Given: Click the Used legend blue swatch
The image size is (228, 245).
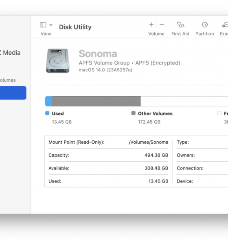Looking at the screenshot, I should pyautogui.click(x=47, y=113).
